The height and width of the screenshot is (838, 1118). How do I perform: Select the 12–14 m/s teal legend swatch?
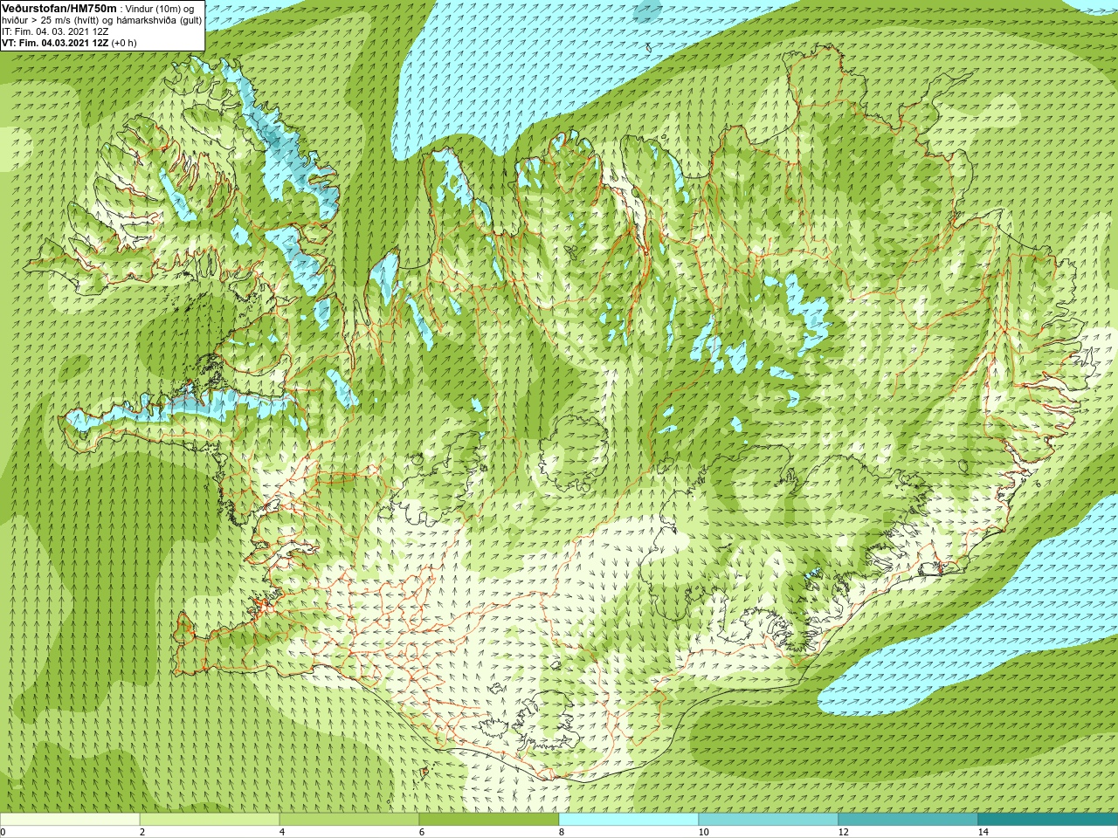coord(908,820)
